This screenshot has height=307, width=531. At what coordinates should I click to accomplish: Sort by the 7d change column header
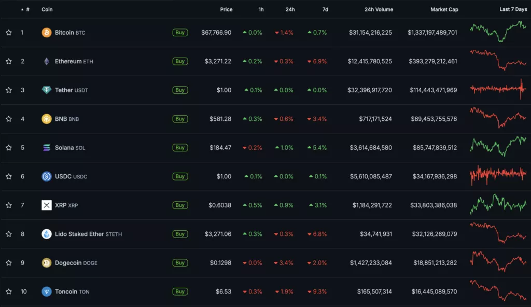pos(325,9)
